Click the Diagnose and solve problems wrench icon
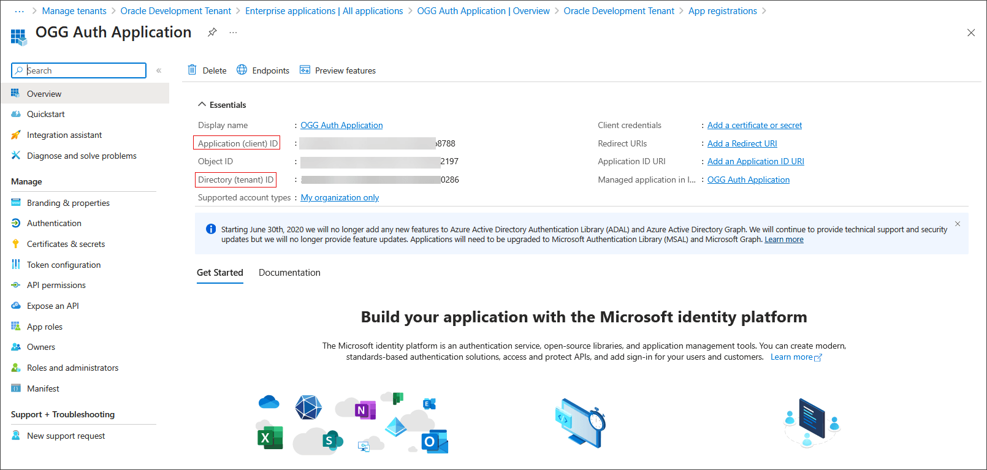Screen dimensions: 987x470 15,156
